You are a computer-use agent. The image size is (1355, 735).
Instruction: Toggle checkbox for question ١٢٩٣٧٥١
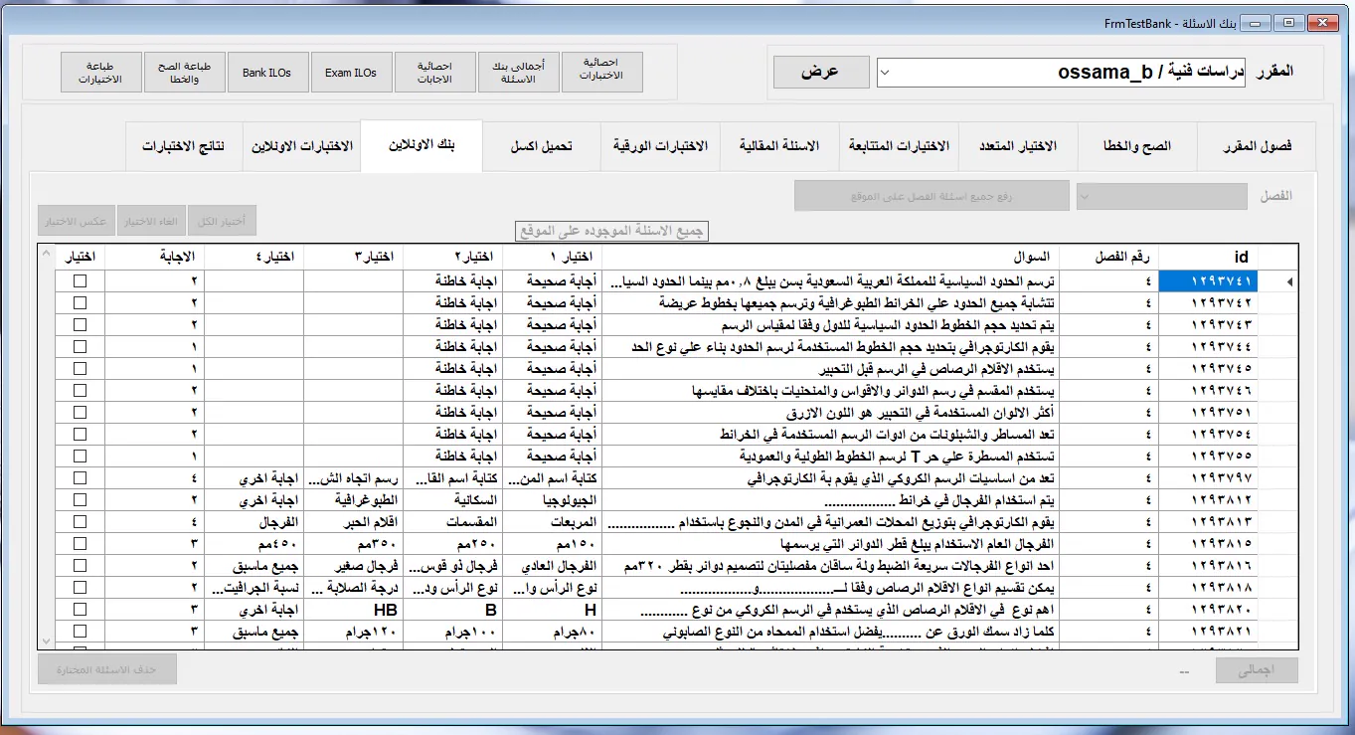[81, 413]
